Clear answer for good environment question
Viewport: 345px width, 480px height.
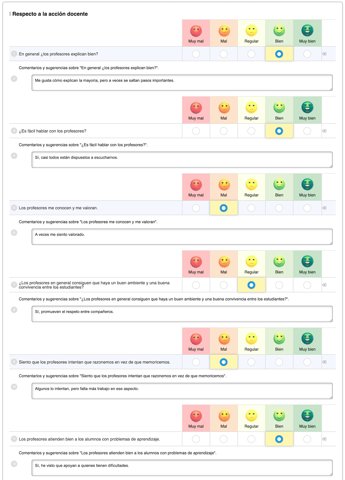click(x=324, y=285)
